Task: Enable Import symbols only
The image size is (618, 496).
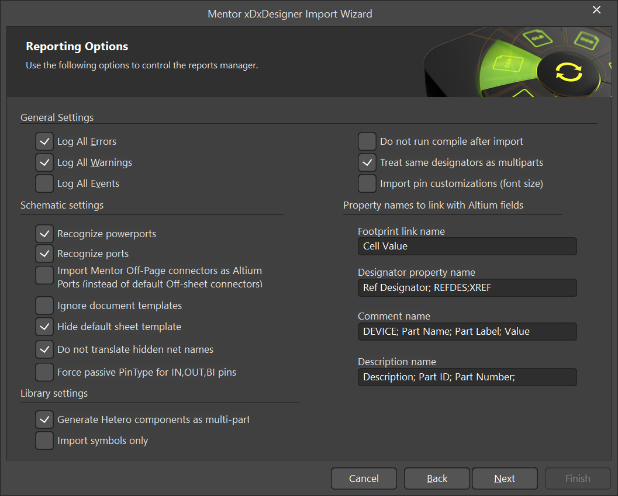Action: 44,440
